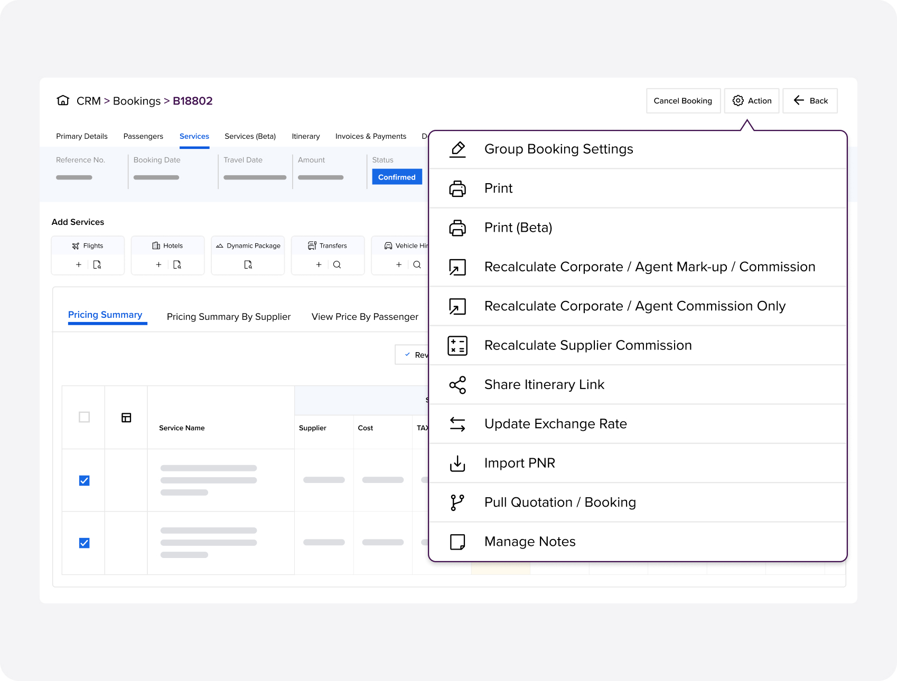Toggle the select-all checkbox in table header

84,417
